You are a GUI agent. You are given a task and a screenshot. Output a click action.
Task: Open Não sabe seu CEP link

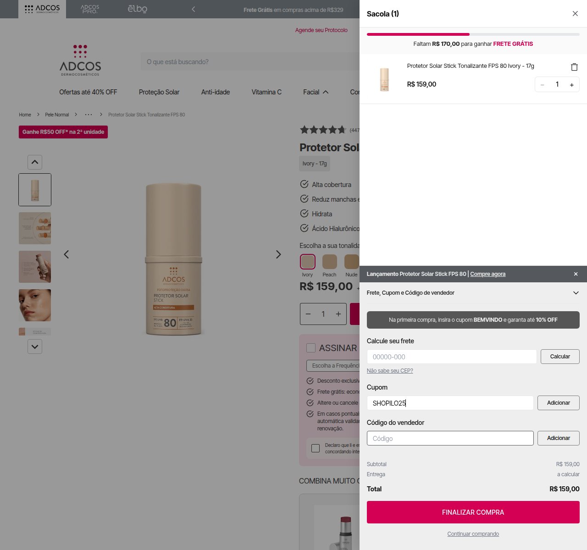[390, 371]
